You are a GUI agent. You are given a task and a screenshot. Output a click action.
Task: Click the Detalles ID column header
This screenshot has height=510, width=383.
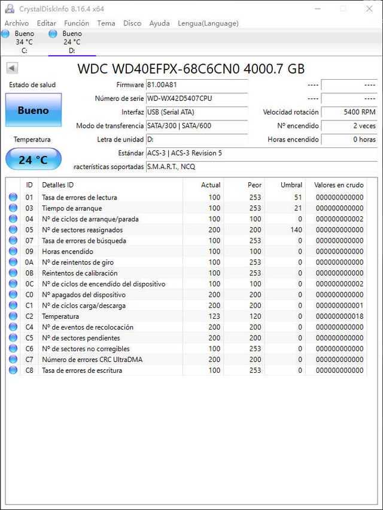pyautogui.click(x=111, y=185)
